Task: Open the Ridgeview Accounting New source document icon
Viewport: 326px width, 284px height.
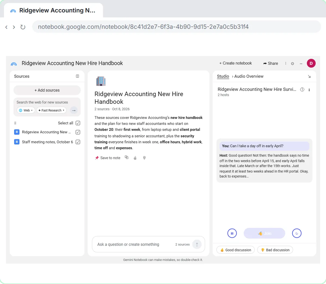Action: pyautogui.click(x=17, y=132)
